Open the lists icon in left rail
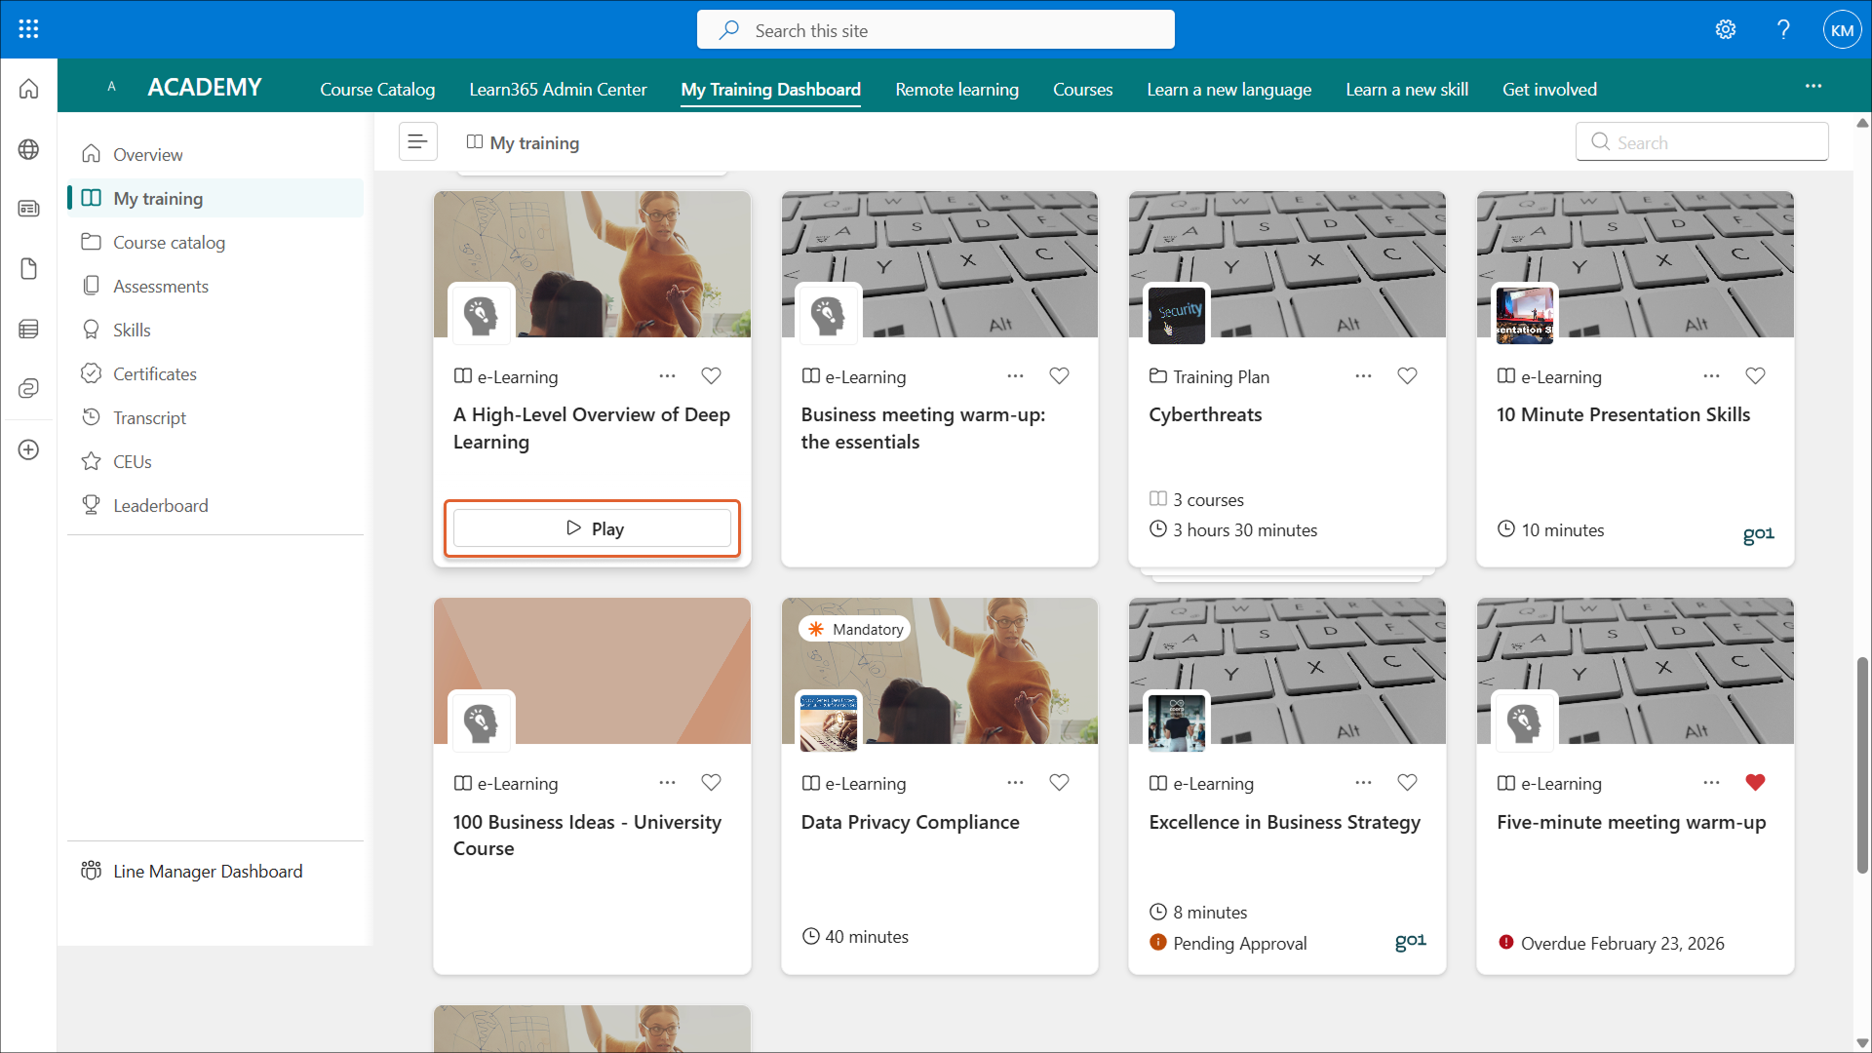 click(29, 329)
